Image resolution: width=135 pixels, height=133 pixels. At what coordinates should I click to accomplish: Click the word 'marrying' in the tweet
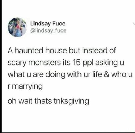pos(27,87)
